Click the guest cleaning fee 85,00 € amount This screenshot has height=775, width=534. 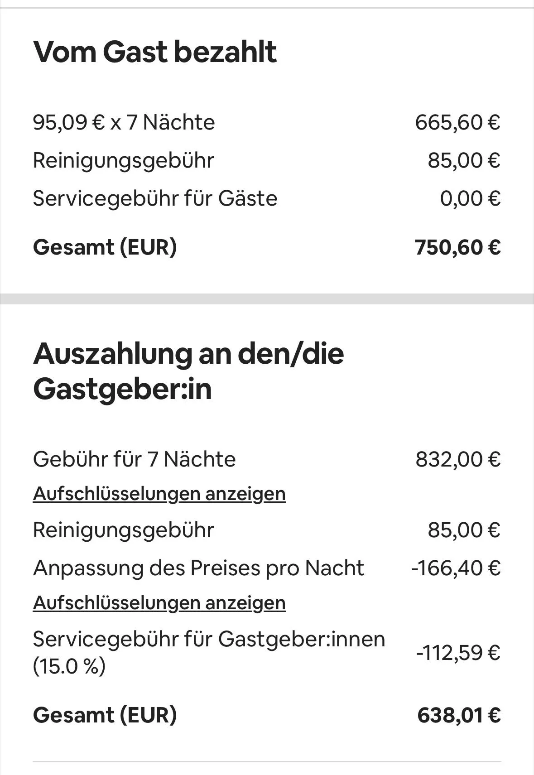464,161
